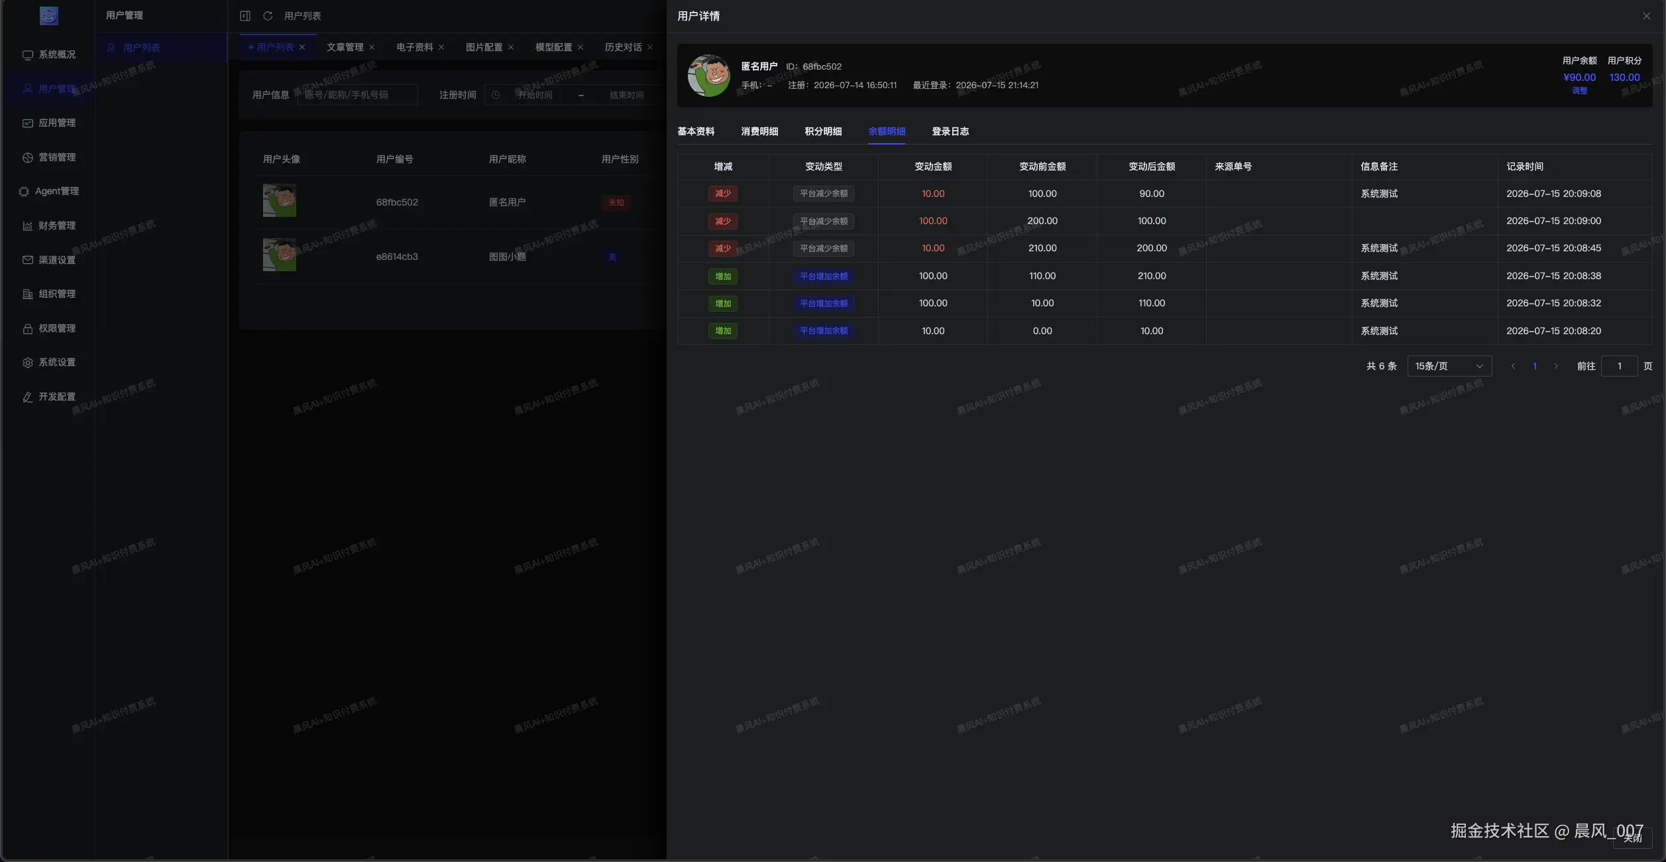Click 调整 link under 用户余额
This screenshot has width=1666, height=862.
pos(1580,91)
